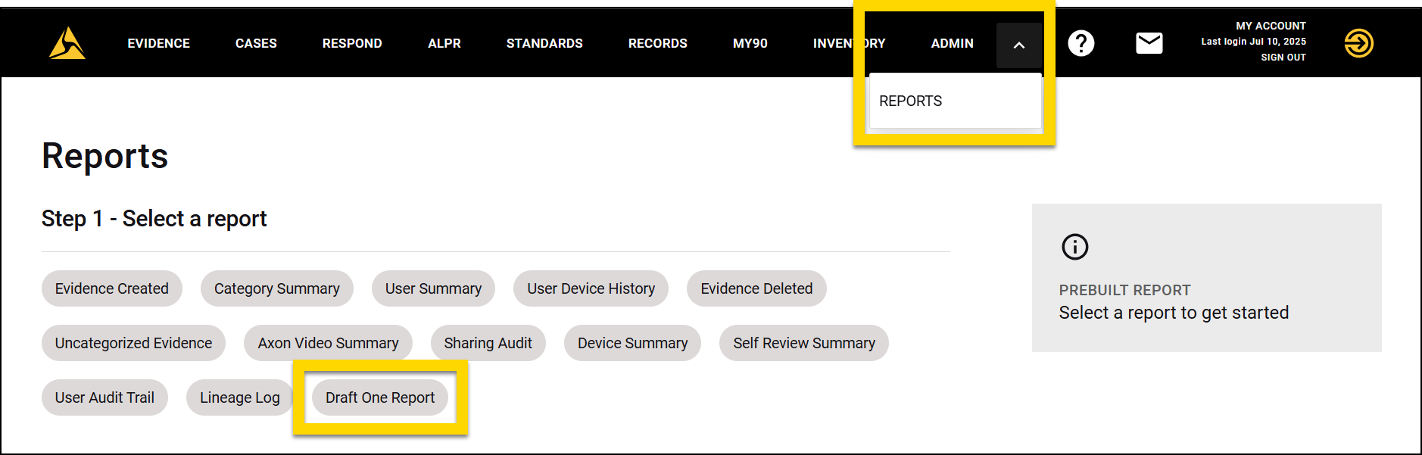Click the prebuilt report info icon
Screen dimensions: 1422x455
[x=1074, y=247]
